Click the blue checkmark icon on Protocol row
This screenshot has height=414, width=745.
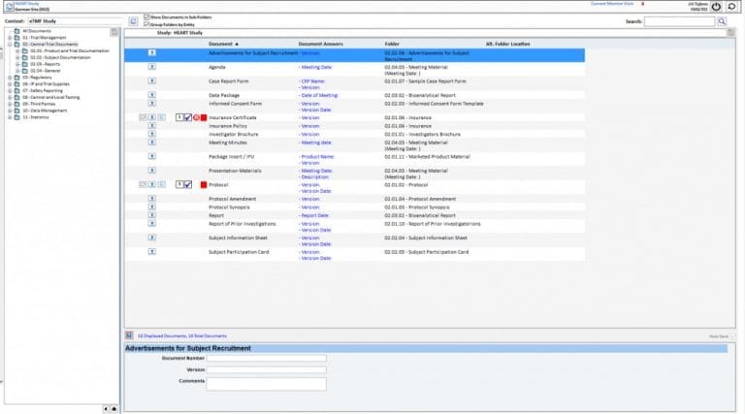187,183
